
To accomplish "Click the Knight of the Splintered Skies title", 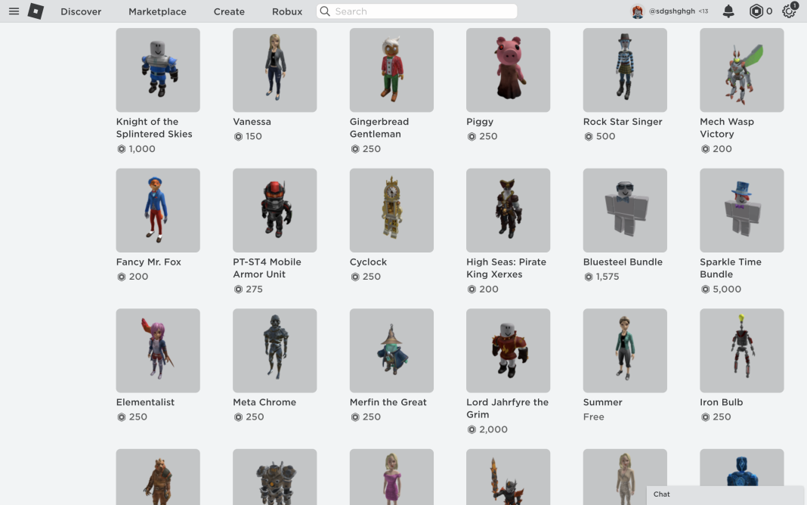I will pyautogui.click(x=154, y=128).
